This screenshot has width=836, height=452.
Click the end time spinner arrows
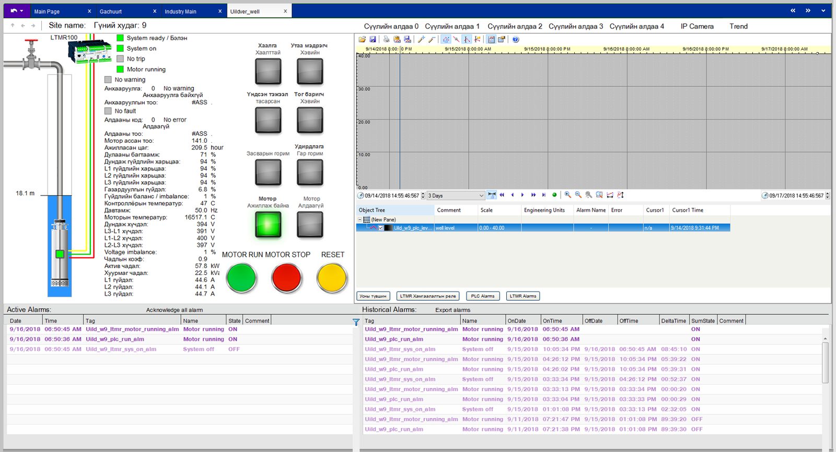[828, 195]
